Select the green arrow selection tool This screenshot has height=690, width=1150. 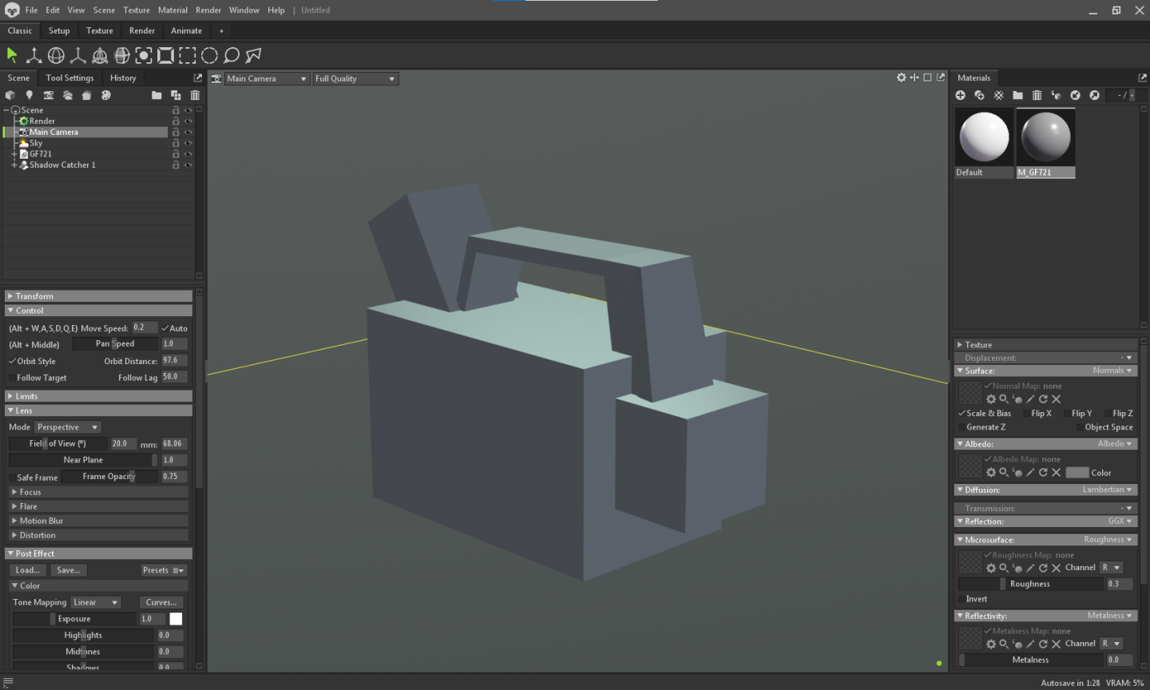(x=12, y=55)
